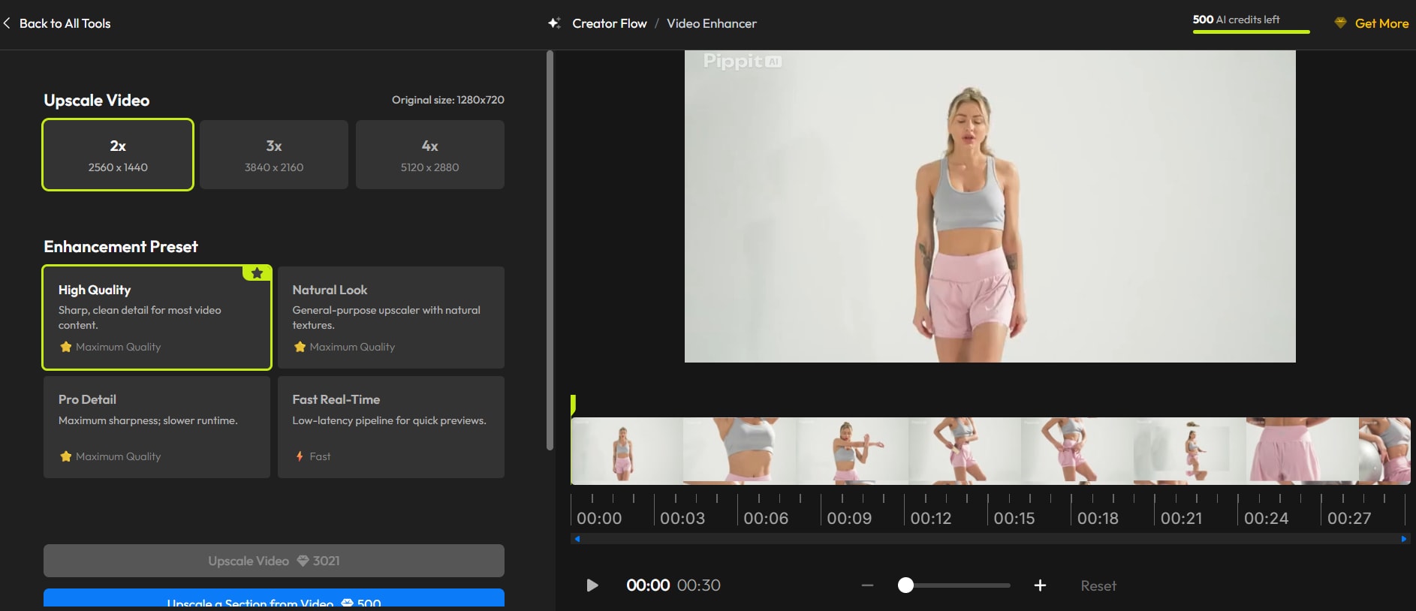
Task: Choose the Fast Real-Time enhancement preset
Action: pos(391,427)
